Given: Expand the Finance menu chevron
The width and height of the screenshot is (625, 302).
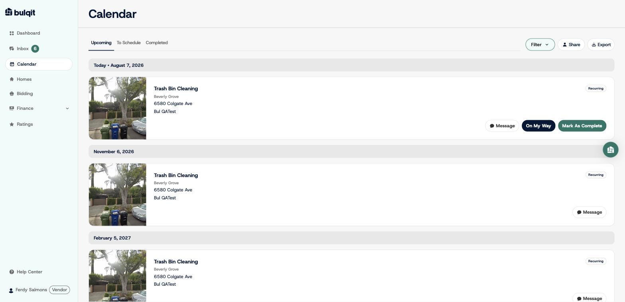Looking at the screenshot, I should click(x=67, y=108).
